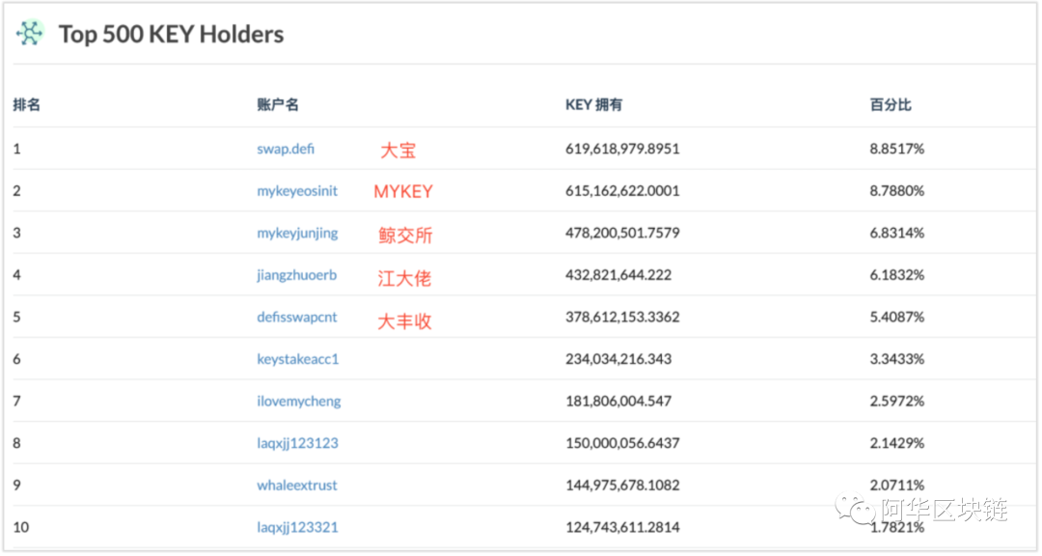Open the whaleextrust account link
Screen dimensions: 1042x556
coord(296,486)
